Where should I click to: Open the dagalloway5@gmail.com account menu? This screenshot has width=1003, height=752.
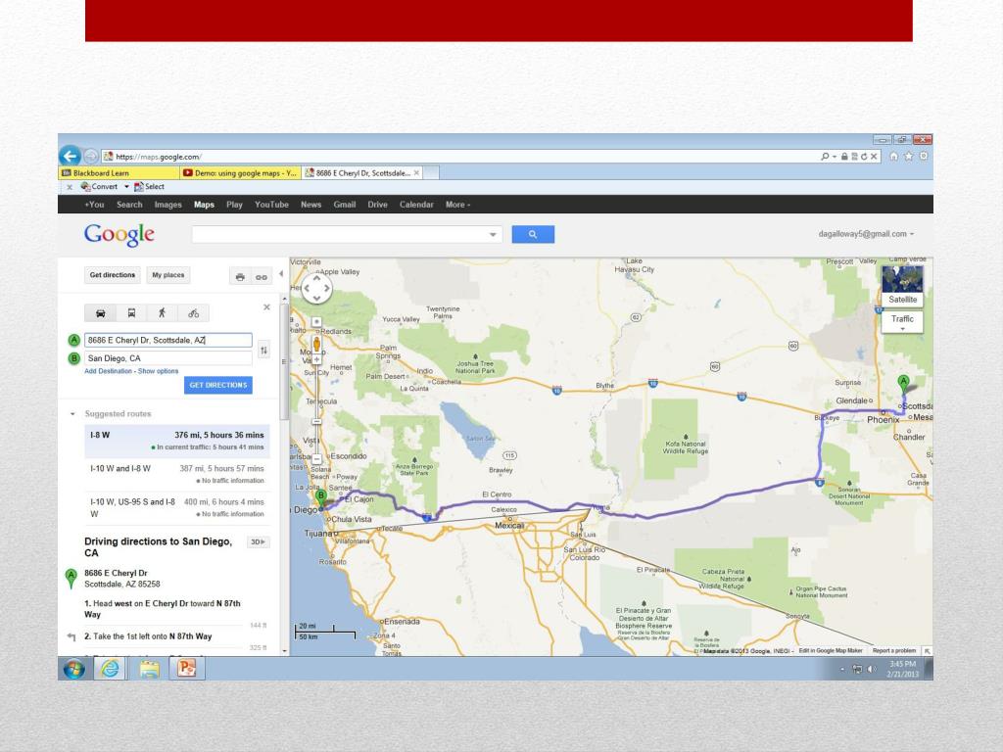[x=866, y=234]
